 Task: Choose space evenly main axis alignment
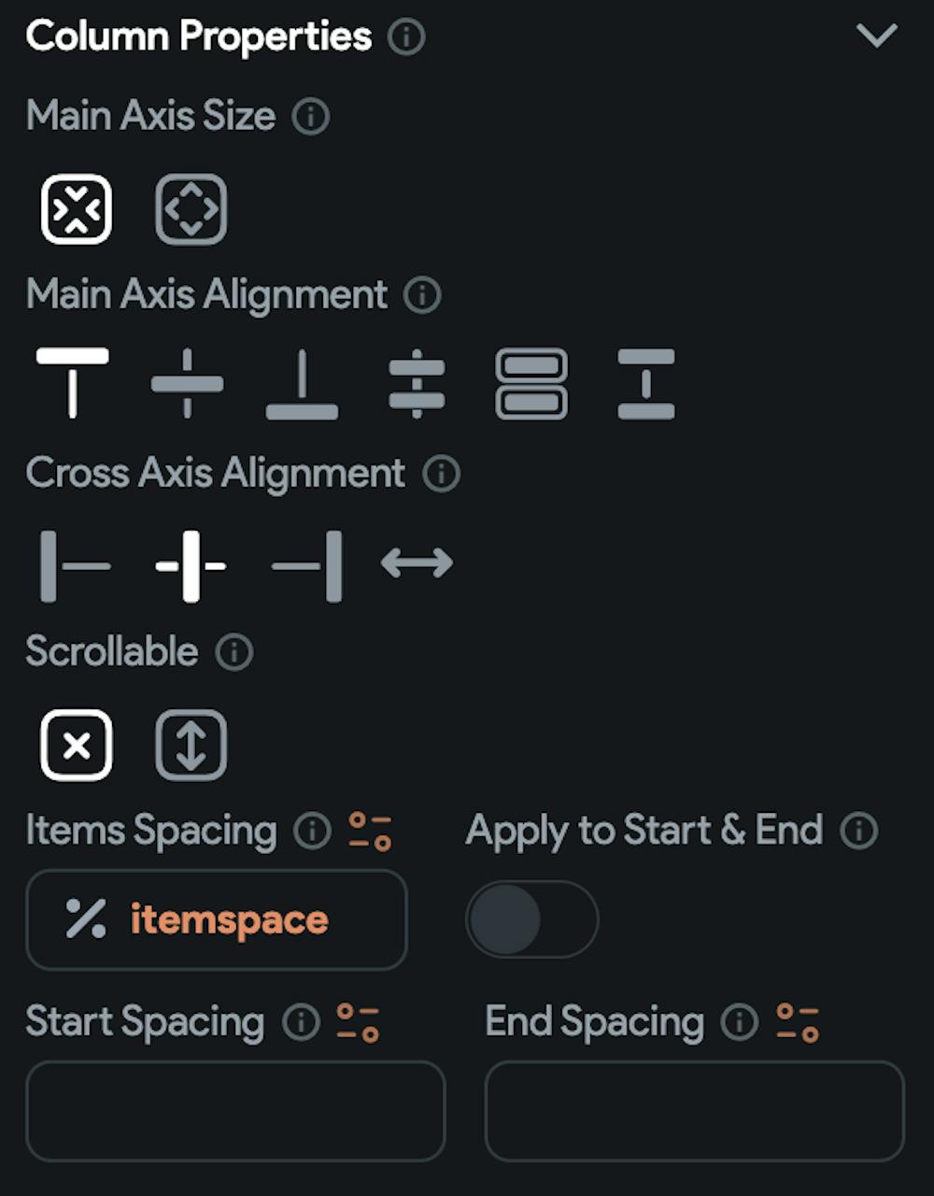pos(531,383)
